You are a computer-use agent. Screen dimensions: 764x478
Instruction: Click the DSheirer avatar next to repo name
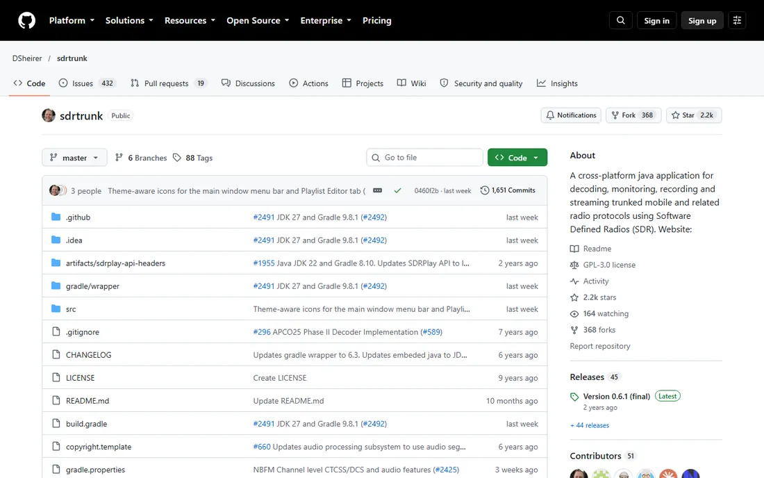pos(48,115)
